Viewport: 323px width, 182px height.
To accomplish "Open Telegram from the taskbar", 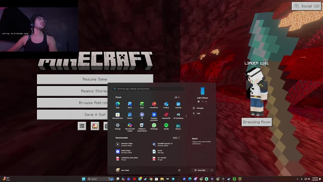I will pos(173,179).
